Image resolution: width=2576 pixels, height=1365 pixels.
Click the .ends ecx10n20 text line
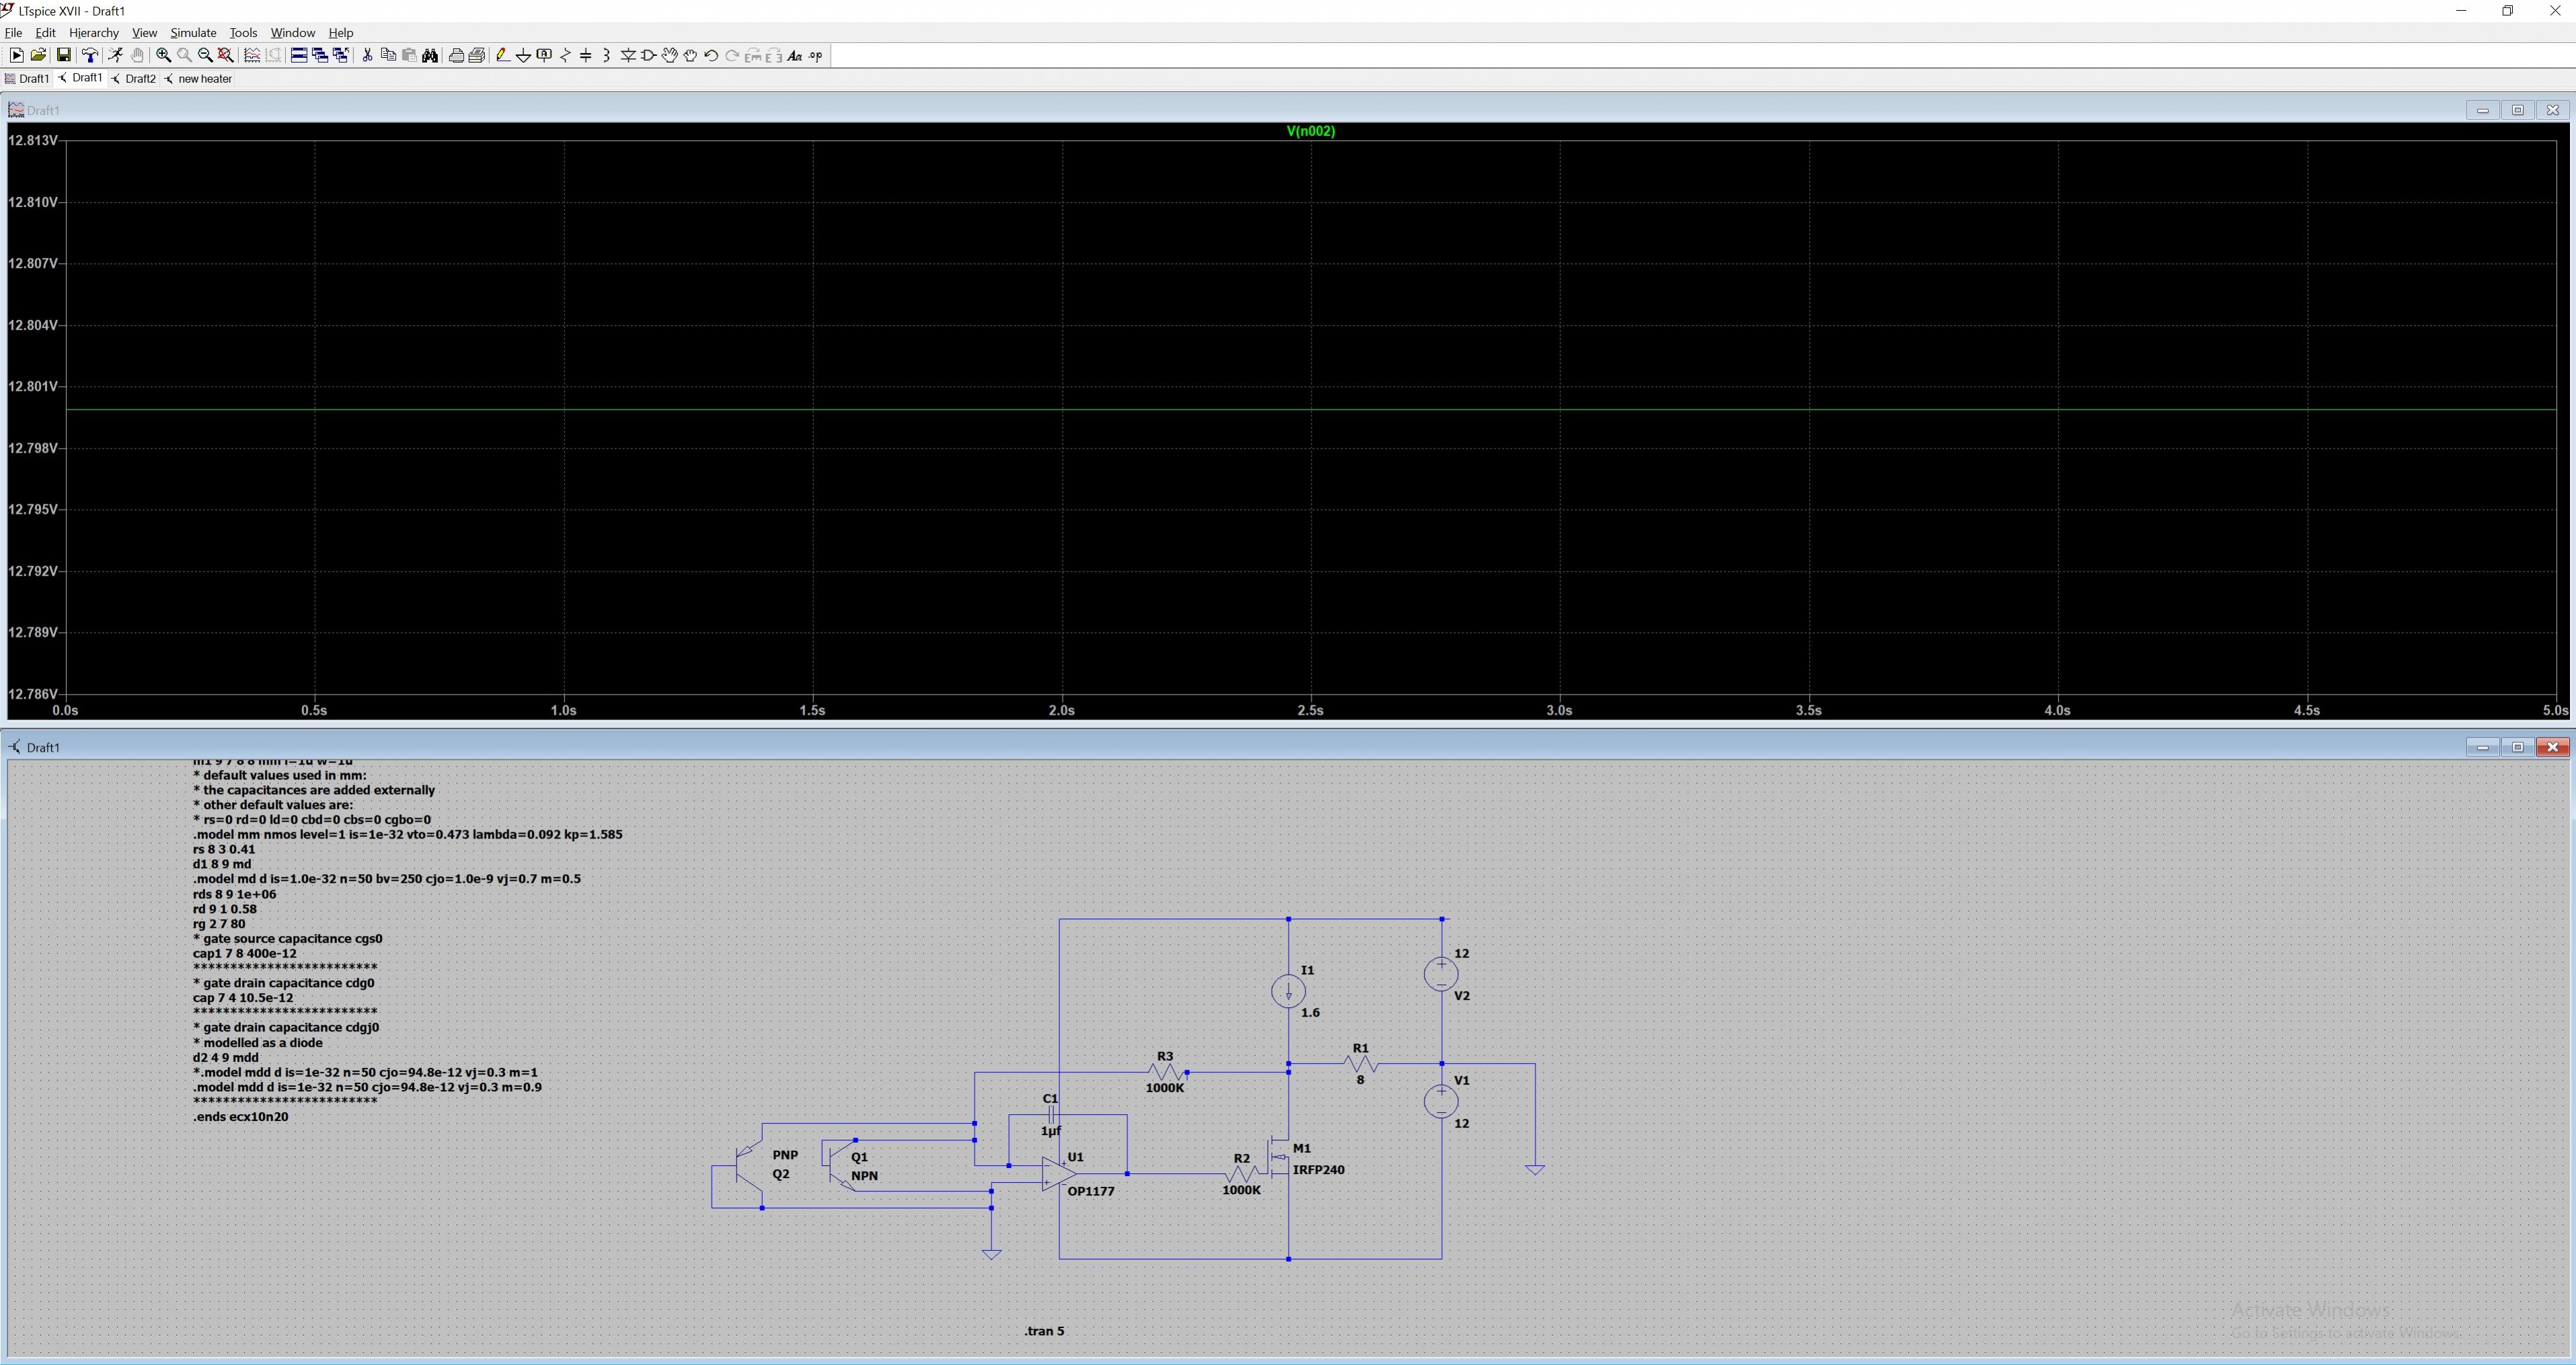tap(241, 1117)
